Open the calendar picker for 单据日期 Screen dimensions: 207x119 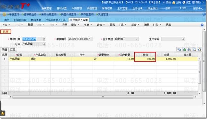(x=44, y=39)
